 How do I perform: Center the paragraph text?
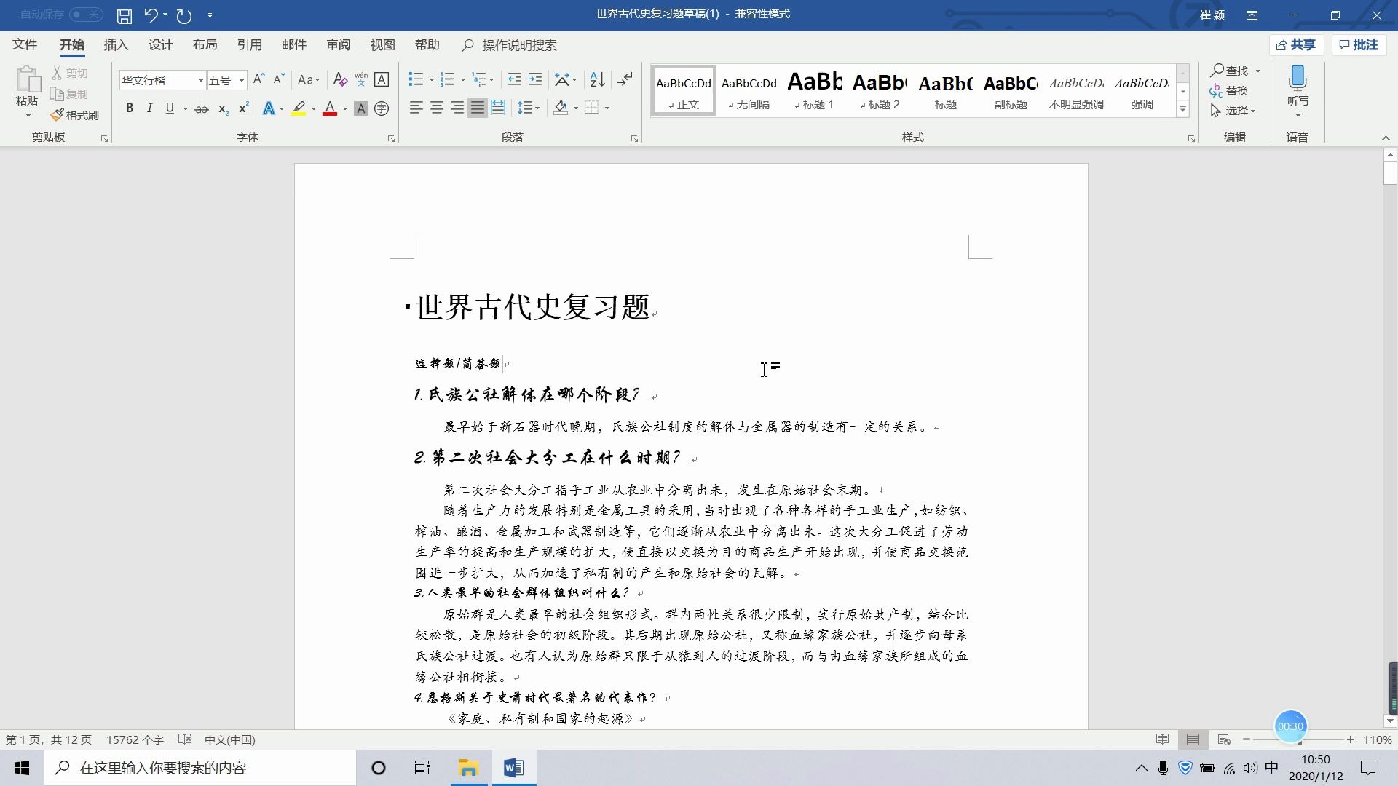point(437,108)
